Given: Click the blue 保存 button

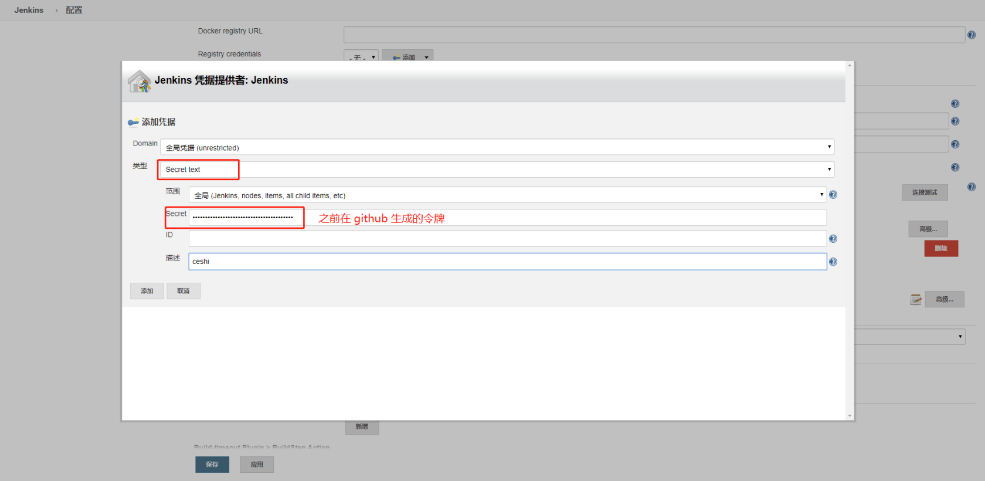Looking at the screenshot, I should 212,465.
